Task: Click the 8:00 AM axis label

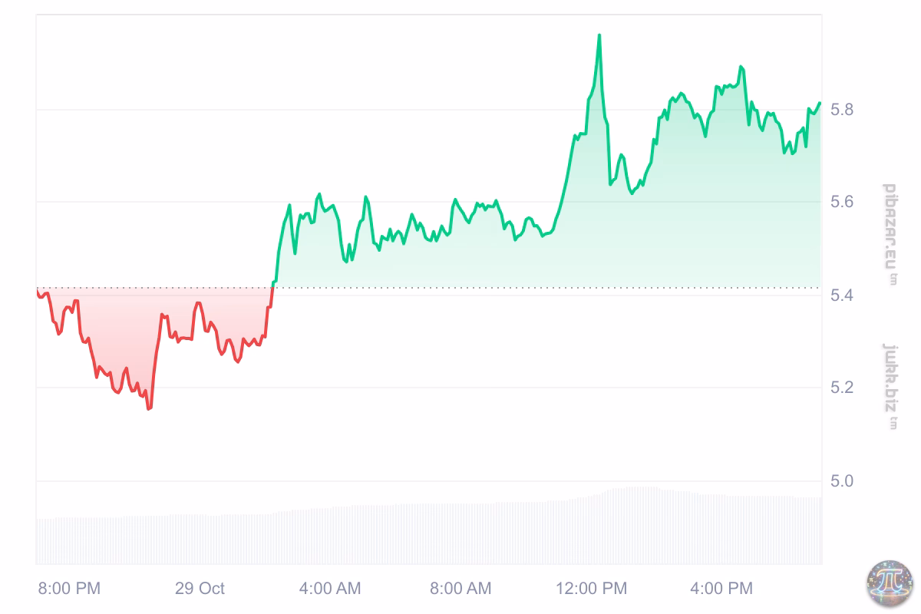Action: click(460, 589)
